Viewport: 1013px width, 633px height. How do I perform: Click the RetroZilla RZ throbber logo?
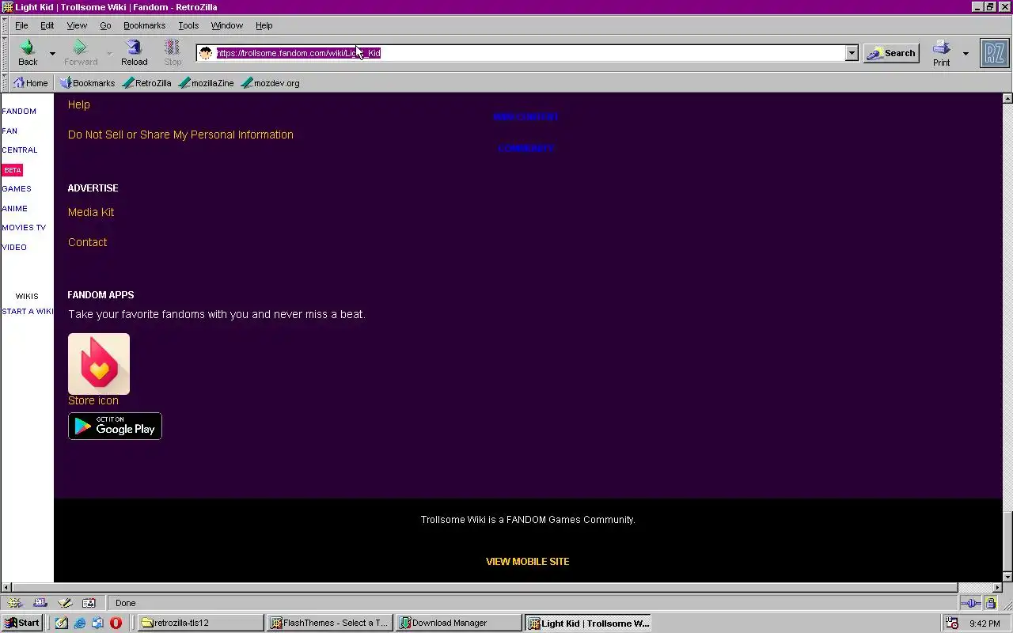click(x=995, y=53)
